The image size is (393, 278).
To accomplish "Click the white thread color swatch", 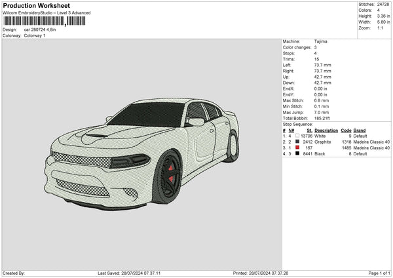I will coord(297,136).
